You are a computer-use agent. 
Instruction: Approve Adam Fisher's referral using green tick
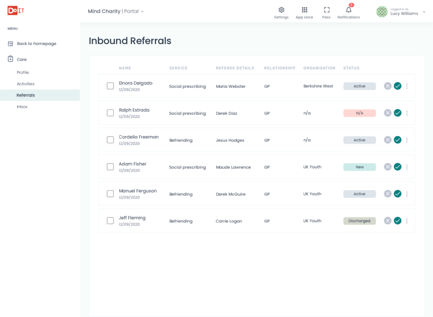(397, 167)
